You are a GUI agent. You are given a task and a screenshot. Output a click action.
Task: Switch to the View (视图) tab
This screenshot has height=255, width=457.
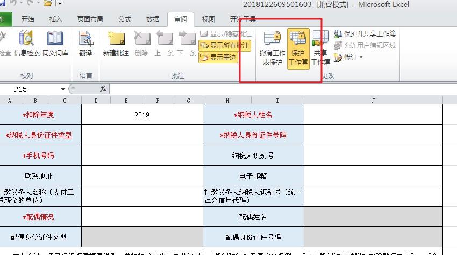click(209, 19)
